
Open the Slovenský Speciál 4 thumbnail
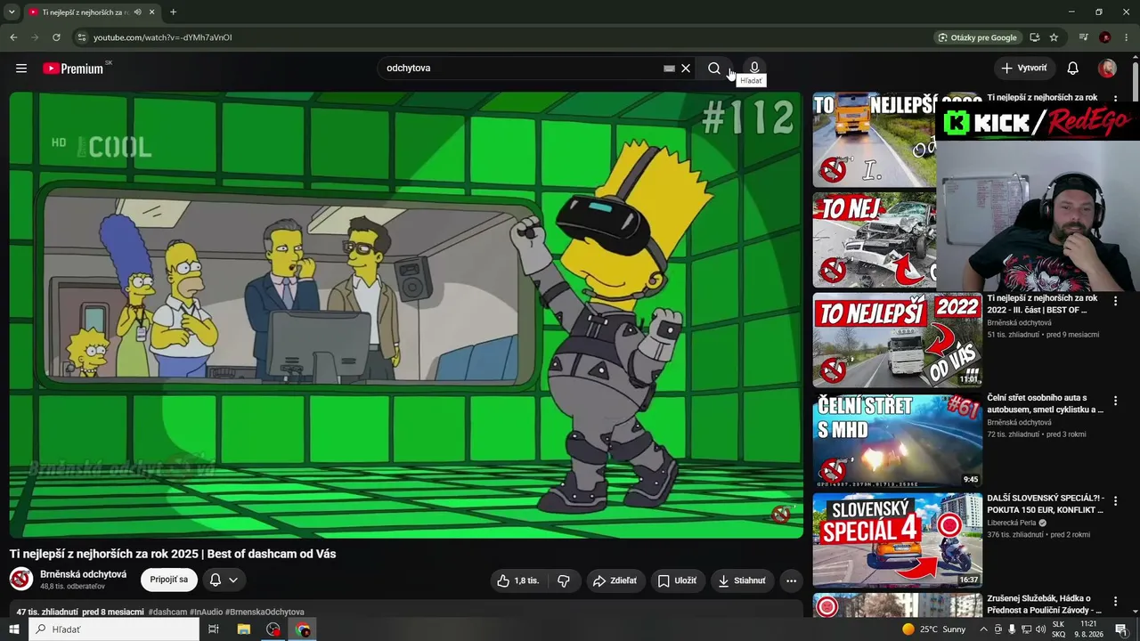[897, 540]
